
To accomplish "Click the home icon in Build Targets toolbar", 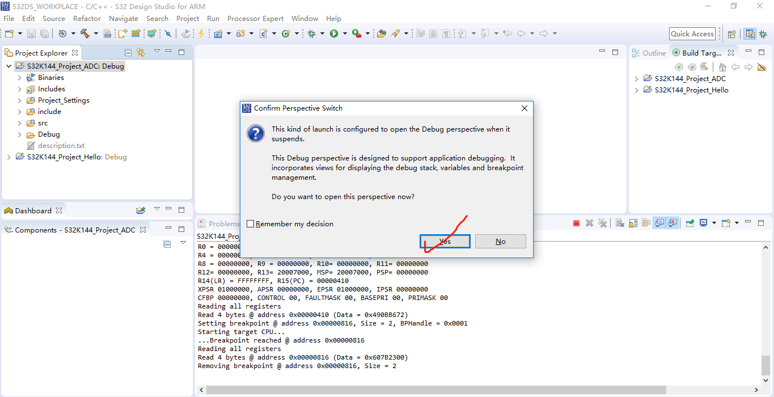I will click(x=722, y=67).
